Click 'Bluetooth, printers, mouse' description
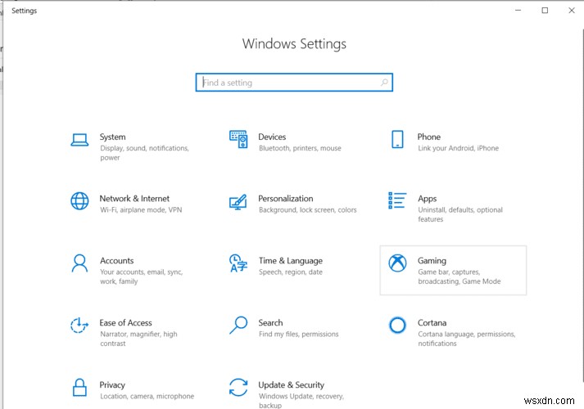 [x=301, y=148]
